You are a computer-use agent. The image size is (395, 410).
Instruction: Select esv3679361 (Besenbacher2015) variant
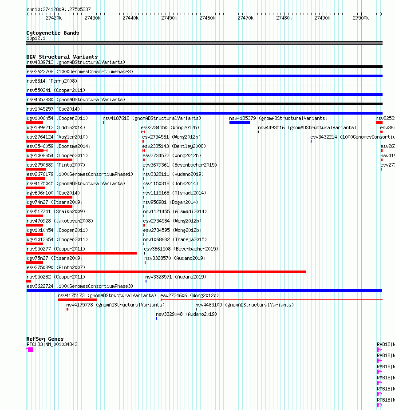click(x=180, y=165)
